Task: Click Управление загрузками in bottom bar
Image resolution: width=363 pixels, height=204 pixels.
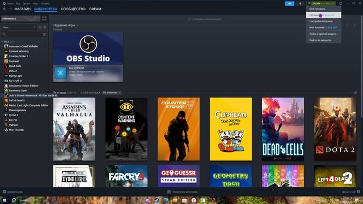Action: tap(183, 192)
